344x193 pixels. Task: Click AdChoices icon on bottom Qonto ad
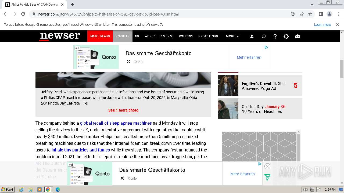[x=260, y=164]
